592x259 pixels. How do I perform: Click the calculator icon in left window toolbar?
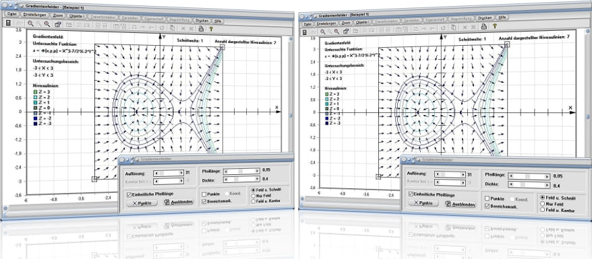pos(8,23)
